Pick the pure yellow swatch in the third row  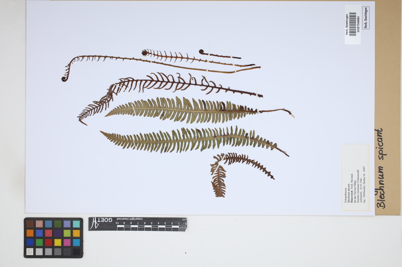click(58, 242)
